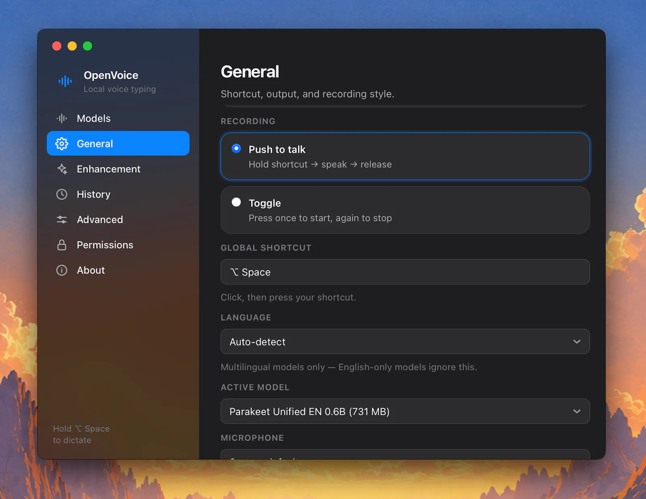The width and height of the screenshot is (646, 499).
Task: Click the Global Shortcut field showing ⌥ Space
Action: pyautogui.click(x=405, y=272)
